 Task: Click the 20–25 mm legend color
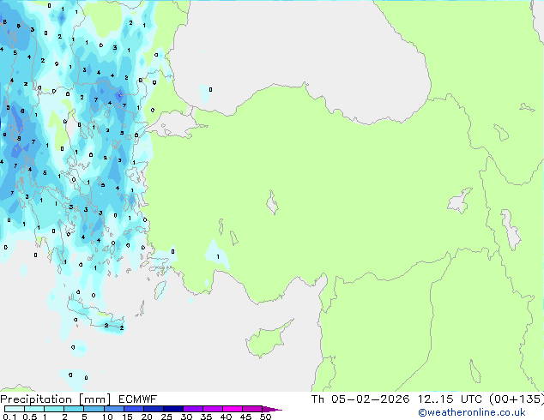point(153,409)
